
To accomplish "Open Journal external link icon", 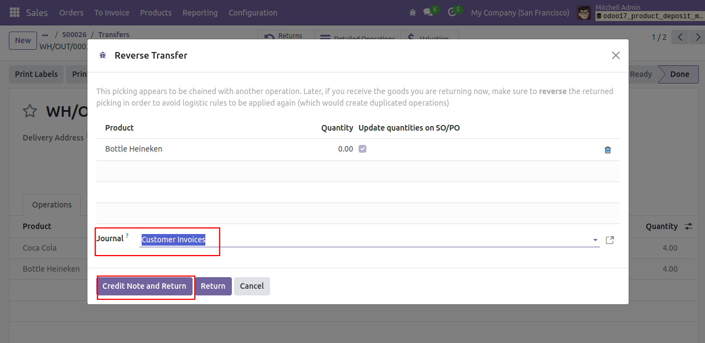I will [x=610, y=240].
